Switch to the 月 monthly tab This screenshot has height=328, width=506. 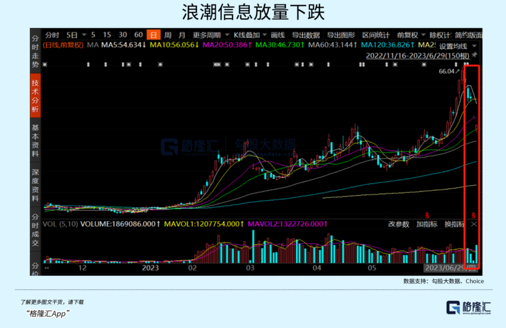182,35
